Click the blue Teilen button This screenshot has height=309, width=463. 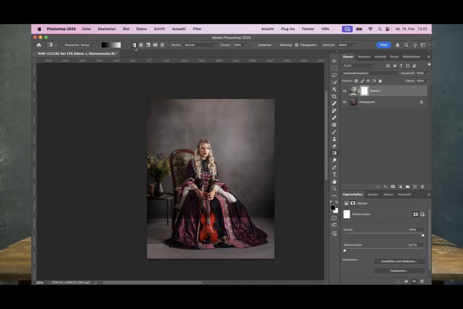pyautogui.click(x=383, y=45)
